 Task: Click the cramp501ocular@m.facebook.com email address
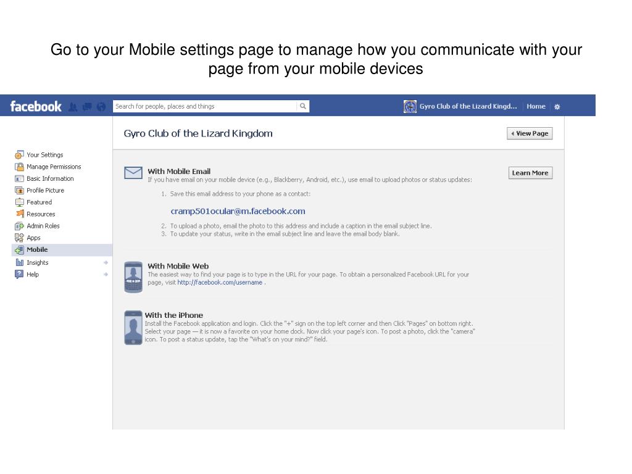point(238,211)
